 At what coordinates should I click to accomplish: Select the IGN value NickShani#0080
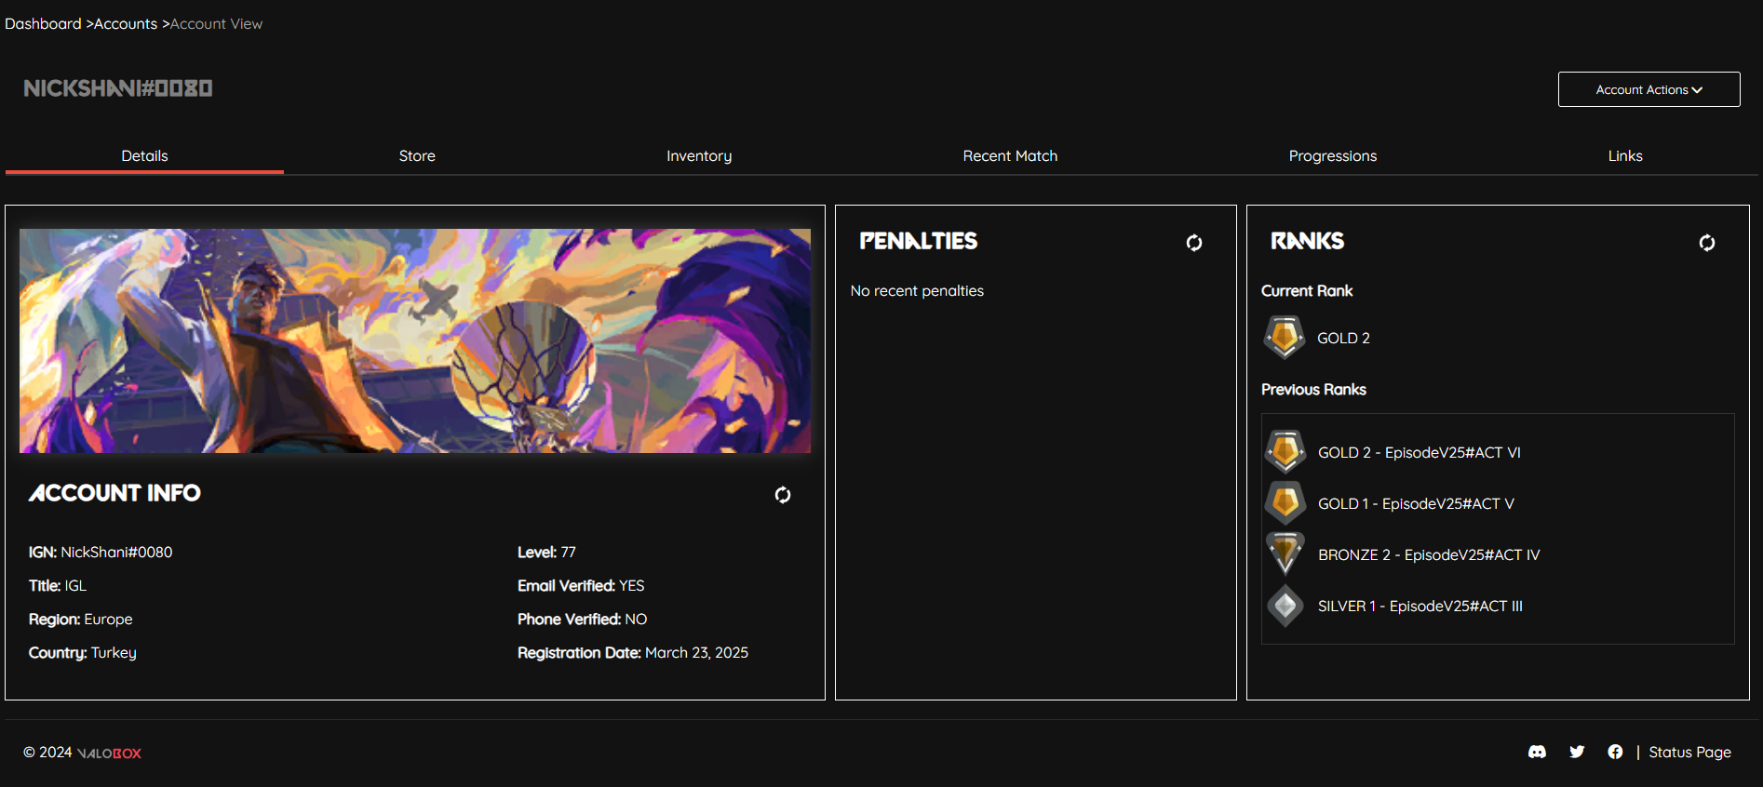pos(116,552)
